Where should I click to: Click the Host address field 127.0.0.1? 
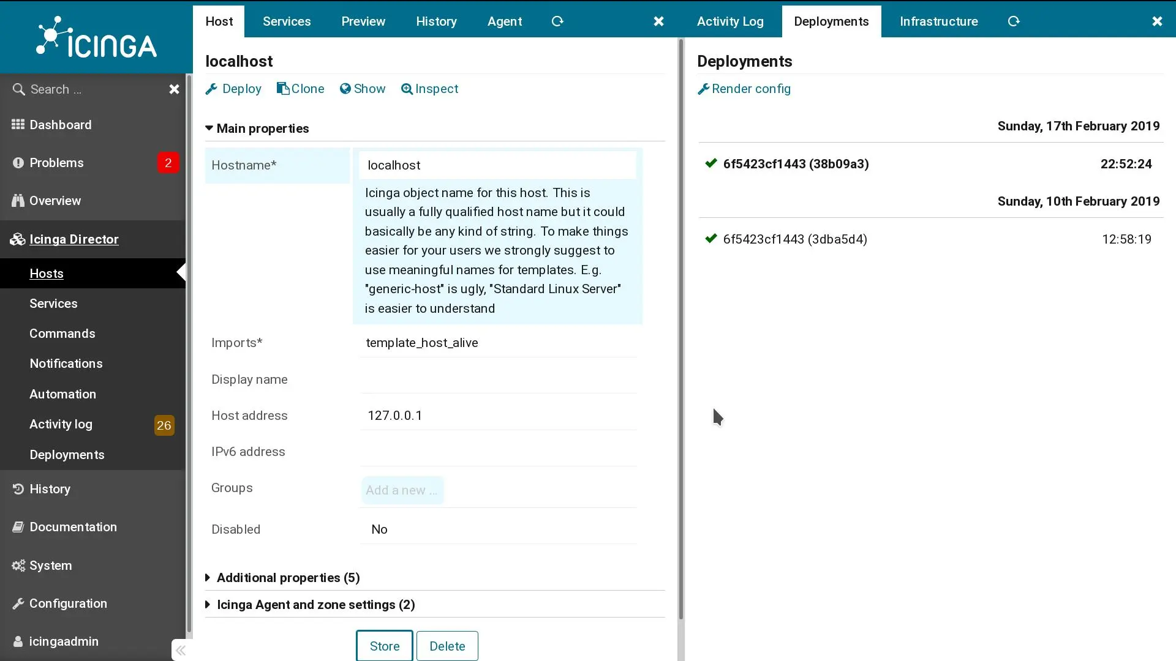pos(499,416)
